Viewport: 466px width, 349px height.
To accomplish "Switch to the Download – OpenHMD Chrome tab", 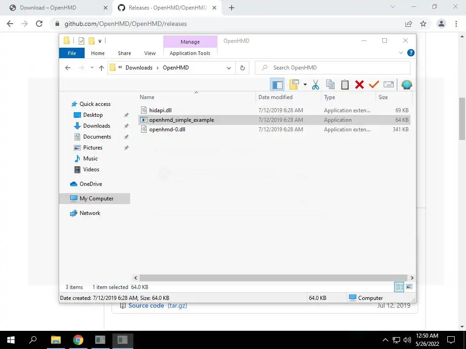I will 56,8.
